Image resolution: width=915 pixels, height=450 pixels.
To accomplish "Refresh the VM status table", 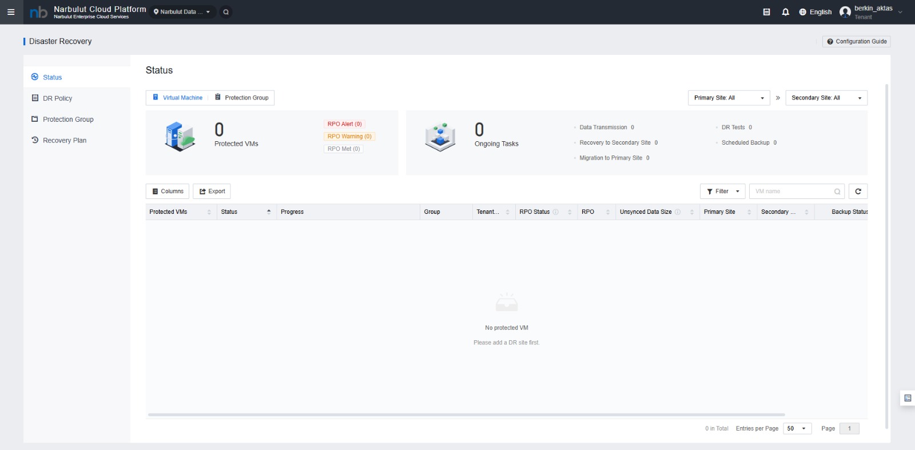I will [858, 192].
